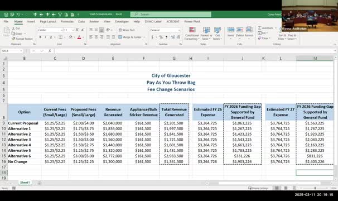The height and width of the screenshot is (201, 338).
Task: Click the fill color bucket swatch
Action: [x=70, y=37]
